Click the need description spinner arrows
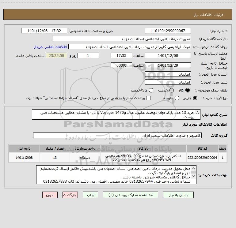The image size is (236, 228). point(198,113)
